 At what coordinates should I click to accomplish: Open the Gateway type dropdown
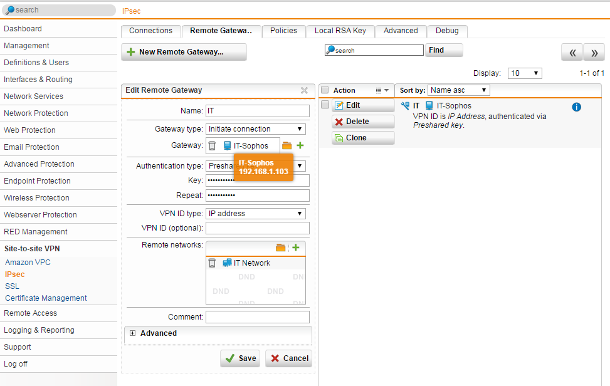point(256,129)
